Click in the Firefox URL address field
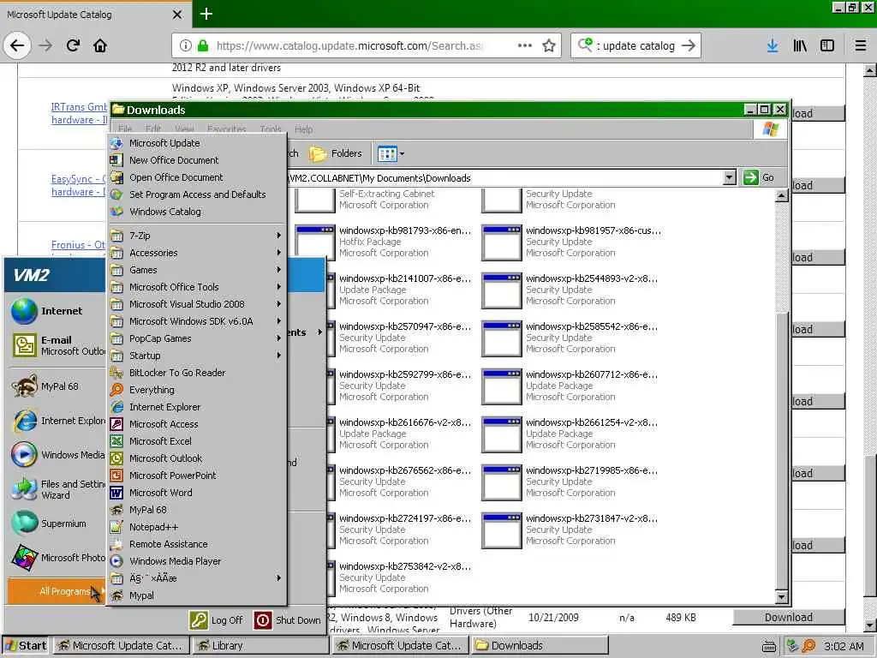 click(349, 46)
